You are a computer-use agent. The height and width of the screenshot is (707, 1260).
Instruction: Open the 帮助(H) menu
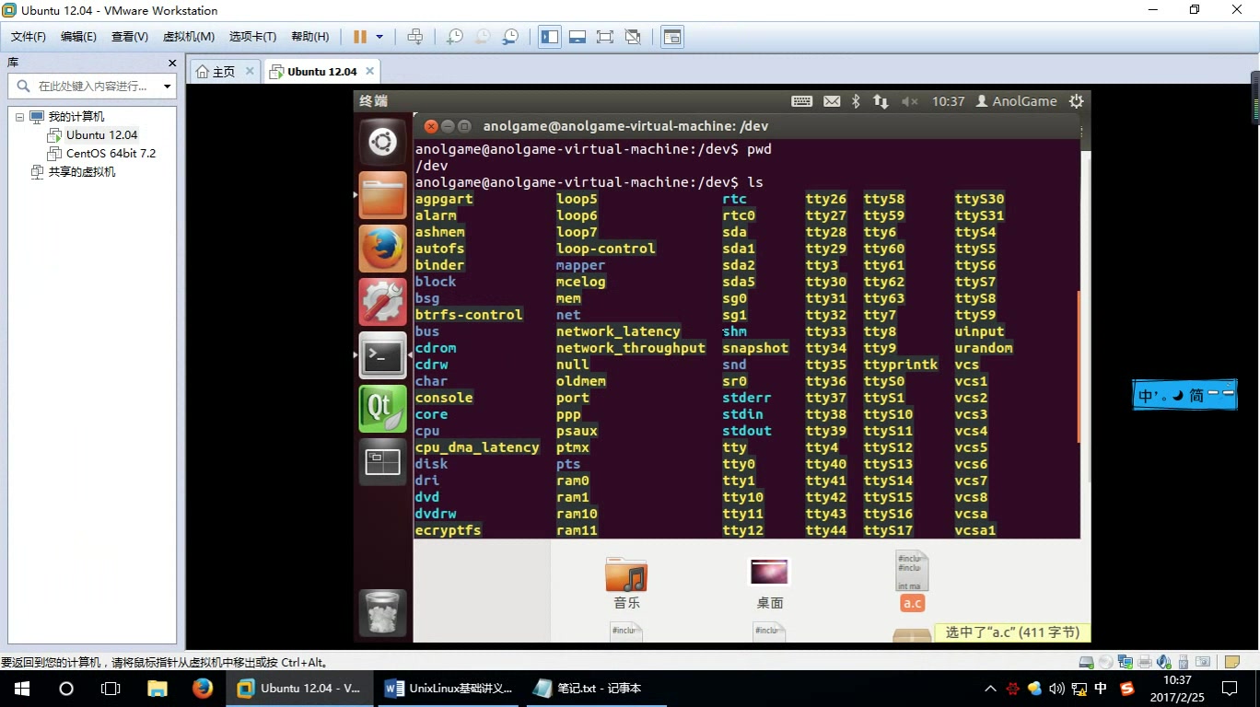(x=309, y=37)
